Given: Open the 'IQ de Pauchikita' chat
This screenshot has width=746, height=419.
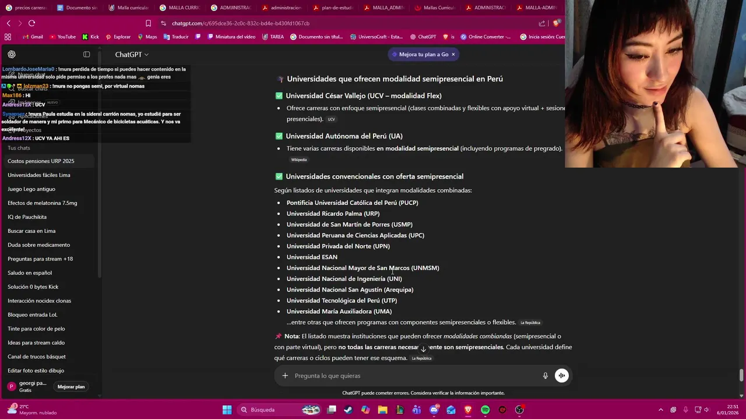Looking at the screenshot, I should [49, 216].
